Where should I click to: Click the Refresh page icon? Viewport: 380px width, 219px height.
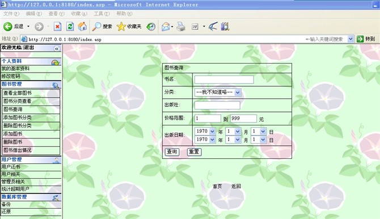pos(70,27)
